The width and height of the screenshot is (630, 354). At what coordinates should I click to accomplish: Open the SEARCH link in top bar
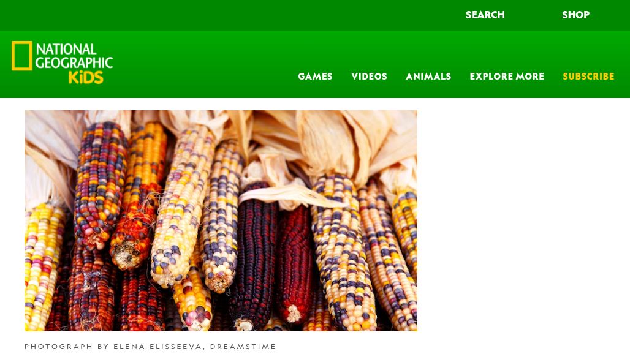pyautogui.click(x=485, y=15)
